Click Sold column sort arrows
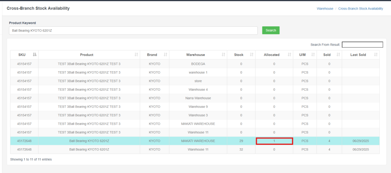Viewport: 391px width, 173px height. point(338,55)
